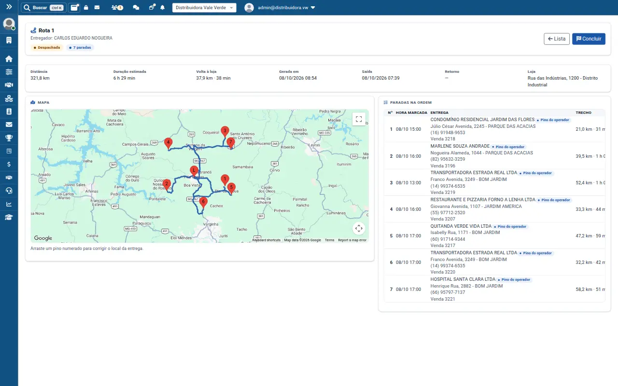Open the lock icon in the top bar
Viewport: 618px width, 386px height.
pyautogui.click(x=86, y=8)
